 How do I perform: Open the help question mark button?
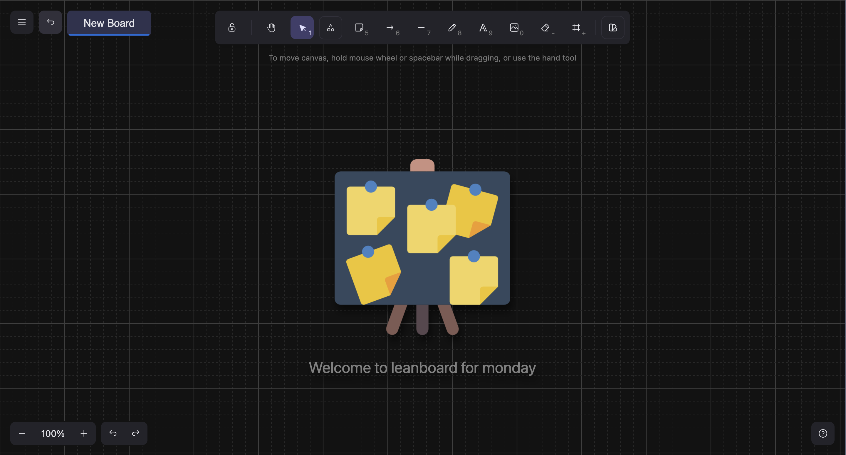click(x=822, y=433)
